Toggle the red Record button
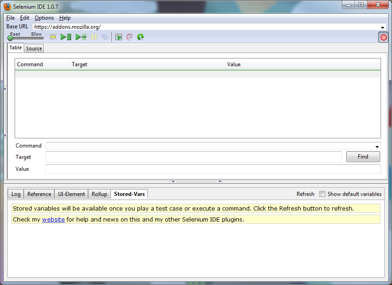This screenshot has height=285, width=392. tap(383, 37)
